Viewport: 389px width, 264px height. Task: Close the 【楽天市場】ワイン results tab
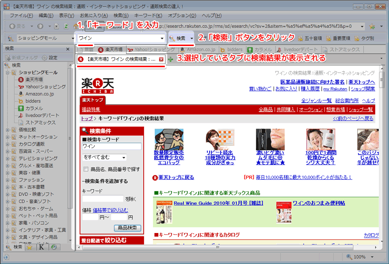pos(161,59)
